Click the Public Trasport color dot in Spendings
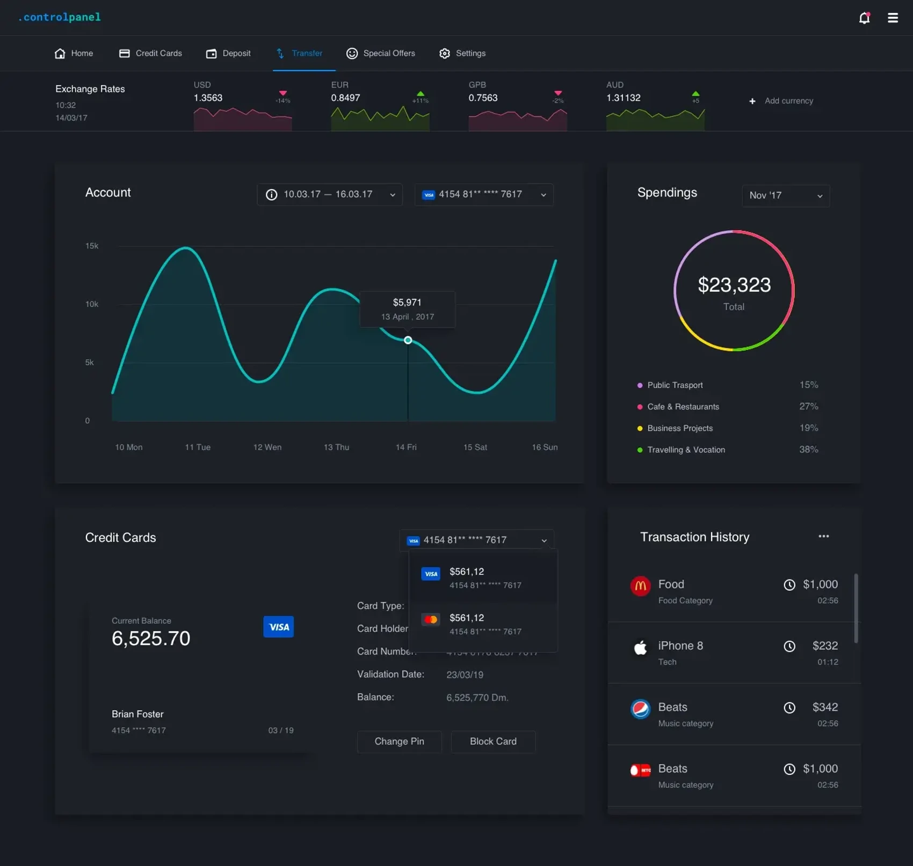Image resolution: width=913 pixels, height=866 pixels. coord(639,385)
